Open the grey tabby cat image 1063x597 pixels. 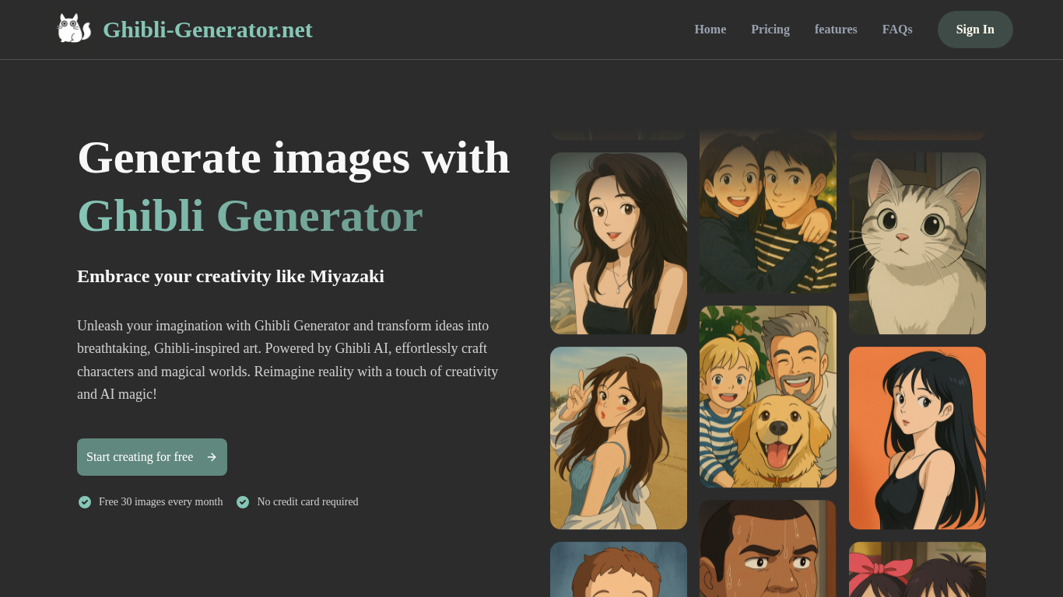pyautogui.click(x=917, y=243)
